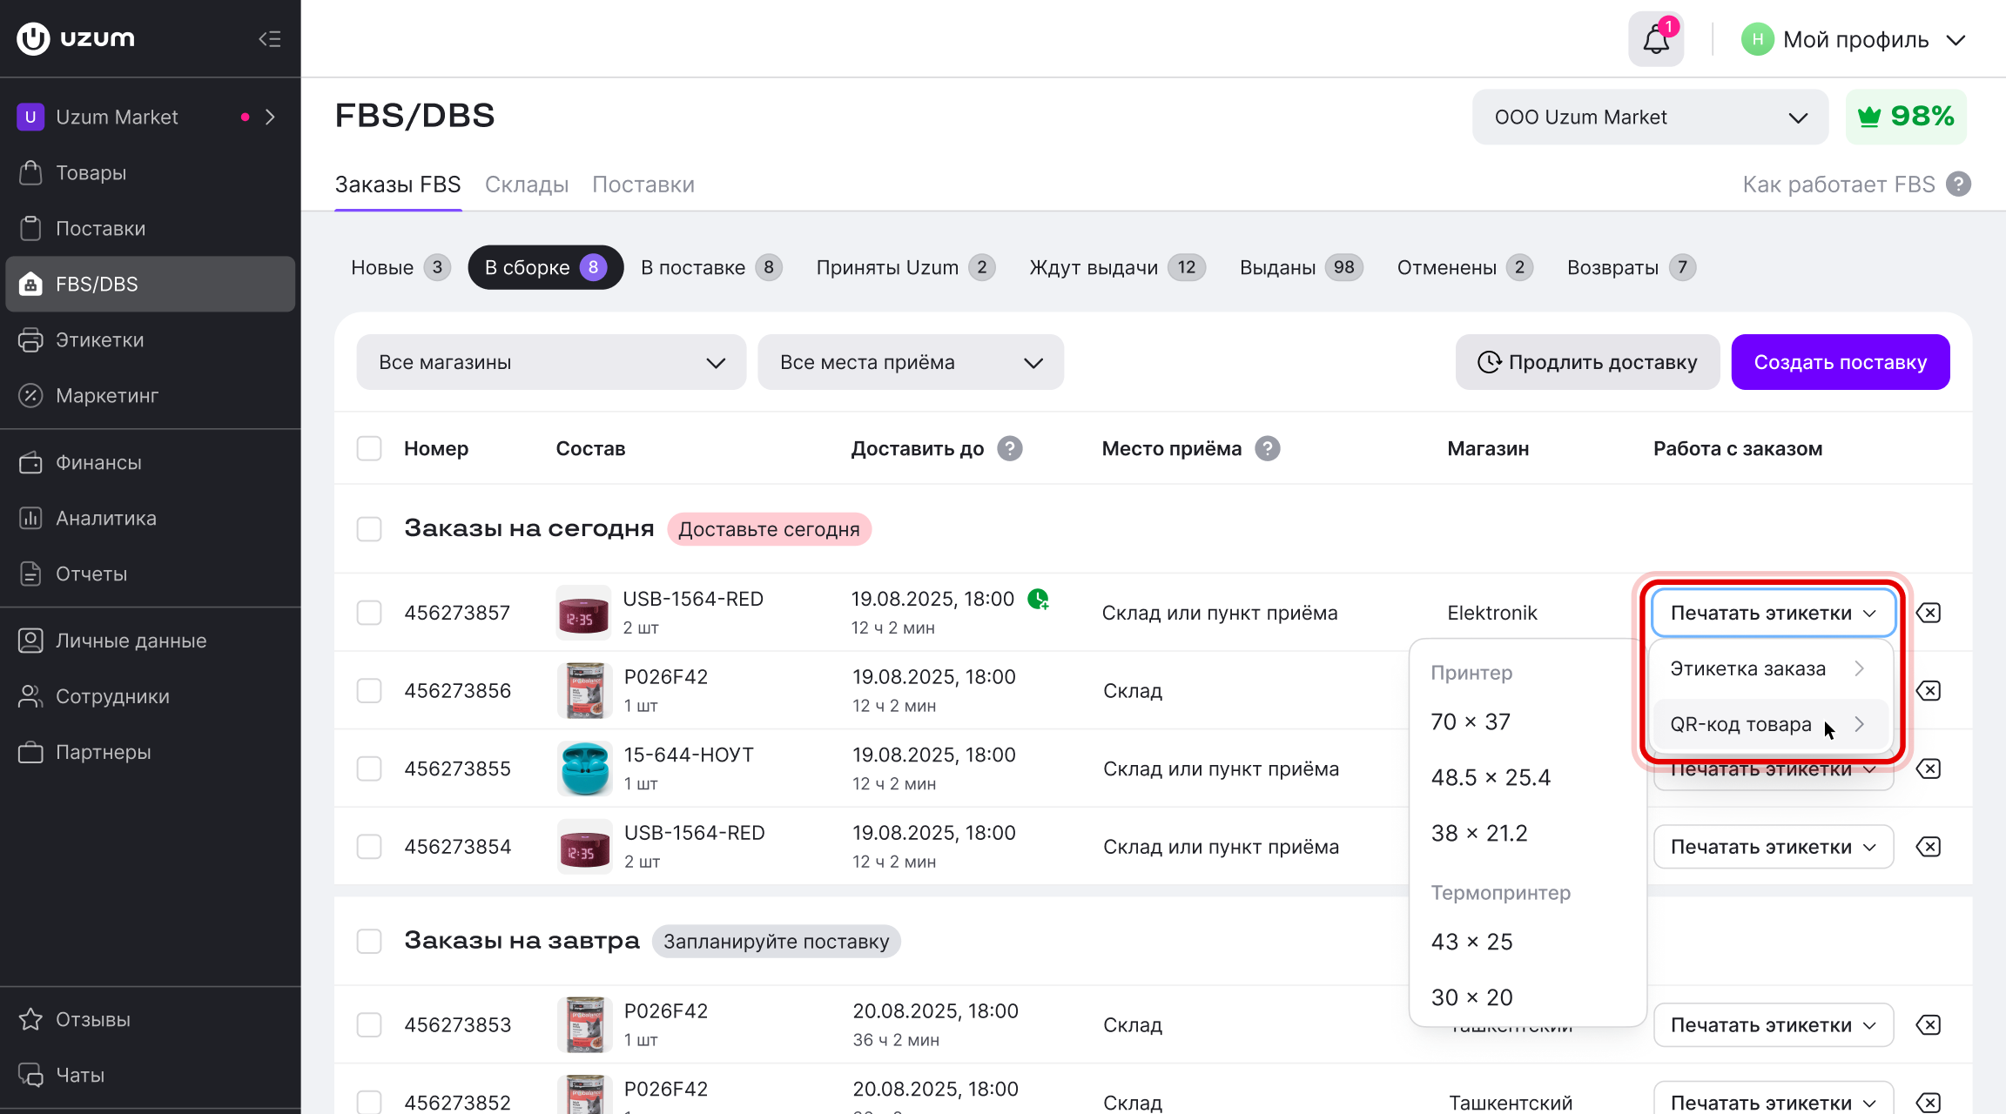Cancel order 456273853 with the X icon
This screenshot has height=1114, width=2006.
click(1929, 1025)
